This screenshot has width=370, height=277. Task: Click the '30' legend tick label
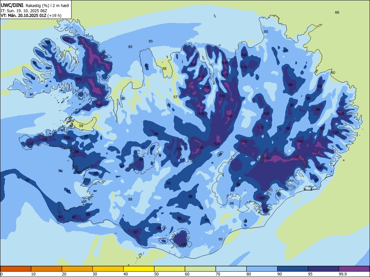(x=95, y=274)
